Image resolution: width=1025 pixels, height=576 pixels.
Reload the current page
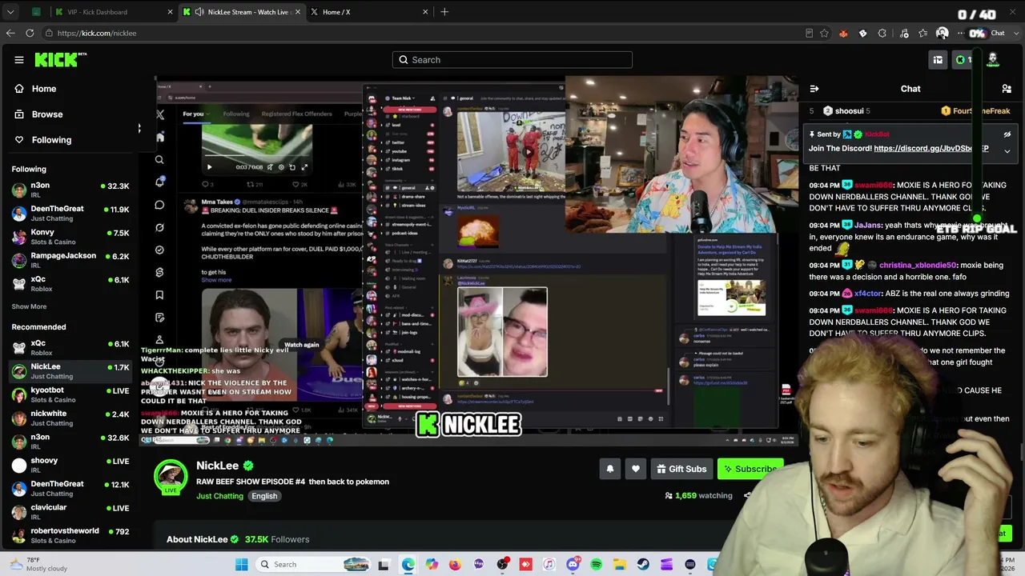pyautogui.click(x=30, y=33)
